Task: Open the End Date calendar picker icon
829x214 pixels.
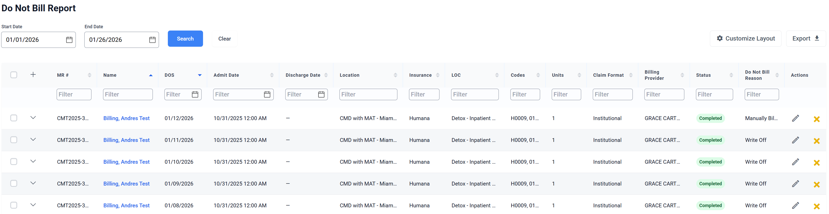Action: pos(152,40)
